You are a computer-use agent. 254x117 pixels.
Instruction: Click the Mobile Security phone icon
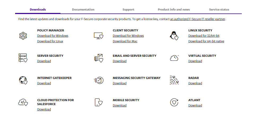pyautogui.click(x=98, y=102)
